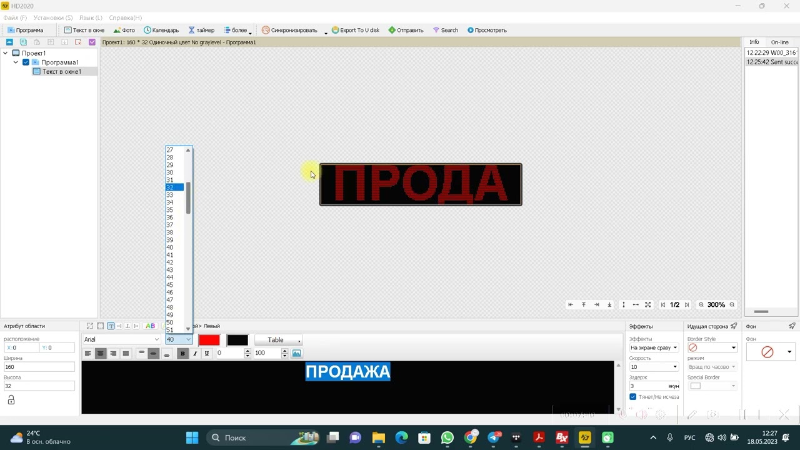The width and height of the screenshot is (800, 450).
Task: Add a new Программа via toolbar
Action: pos(25,30)
